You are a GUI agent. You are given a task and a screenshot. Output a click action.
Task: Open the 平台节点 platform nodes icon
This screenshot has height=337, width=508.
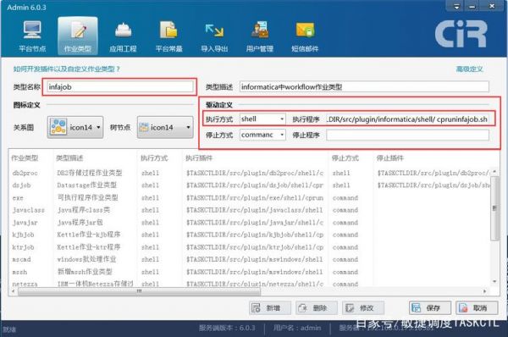pos(32,36)
